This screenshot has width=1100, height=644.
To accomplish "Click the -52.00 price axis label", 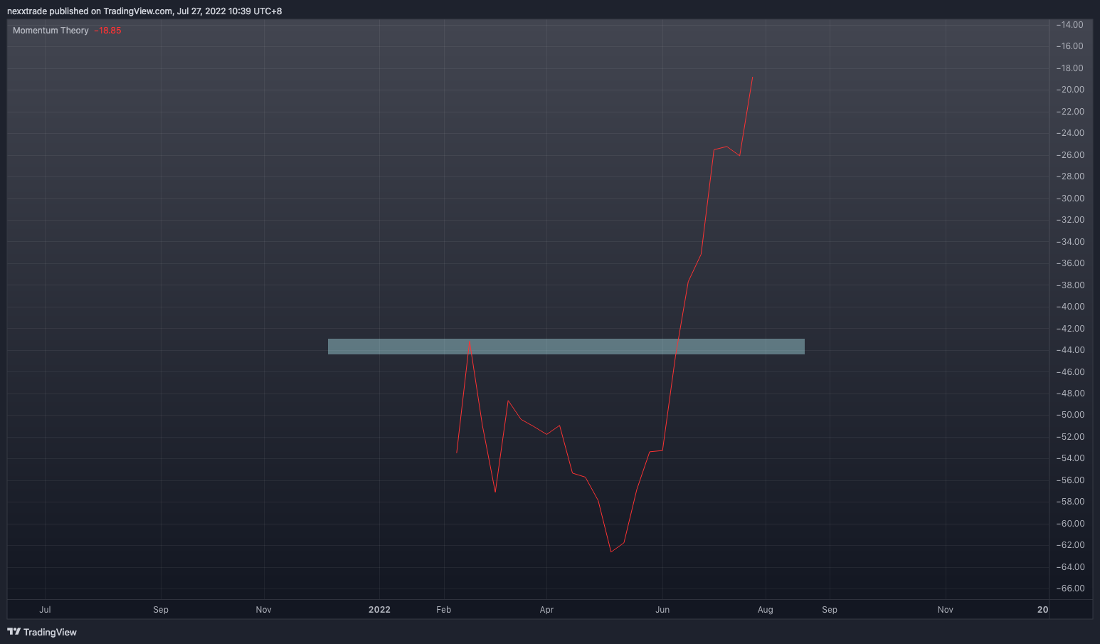I will (x=1070, y=437).
